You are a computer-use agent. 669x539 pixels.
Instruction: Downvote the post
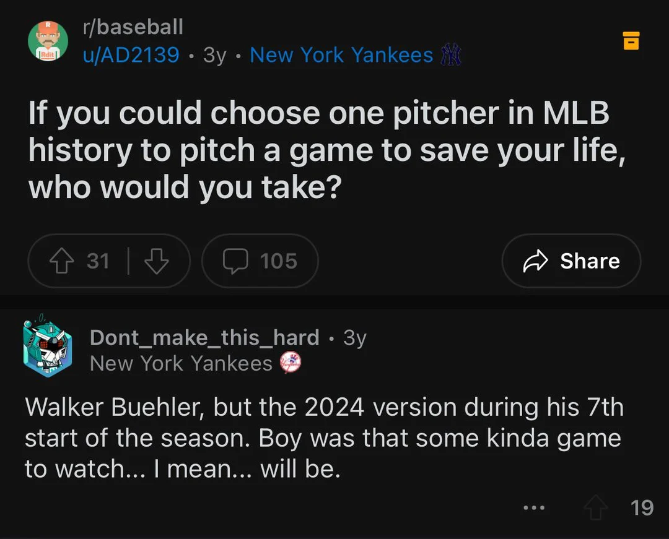[x=157, y=261]
